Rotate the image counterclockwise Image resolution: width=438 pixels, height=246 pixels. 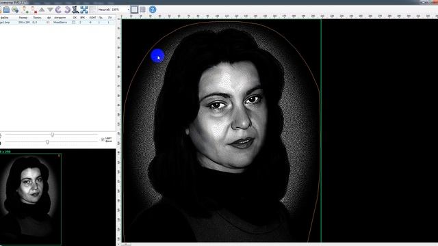point(58,10)
